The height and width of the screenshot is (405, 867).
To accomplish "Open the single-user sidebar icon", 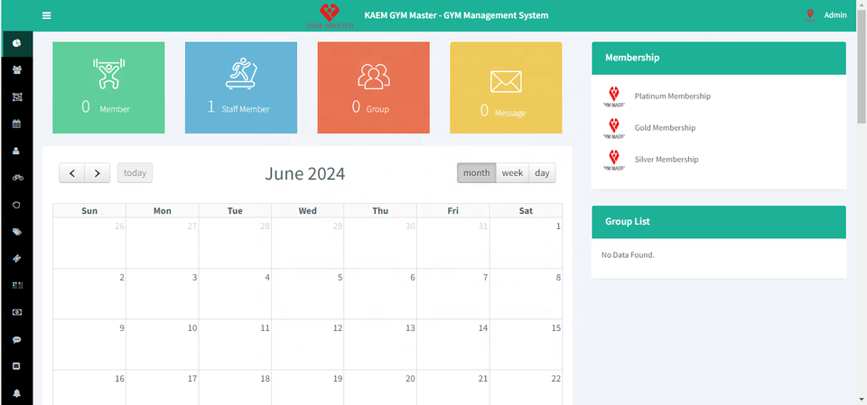I will pyautogui.click(x=16, y=151).
